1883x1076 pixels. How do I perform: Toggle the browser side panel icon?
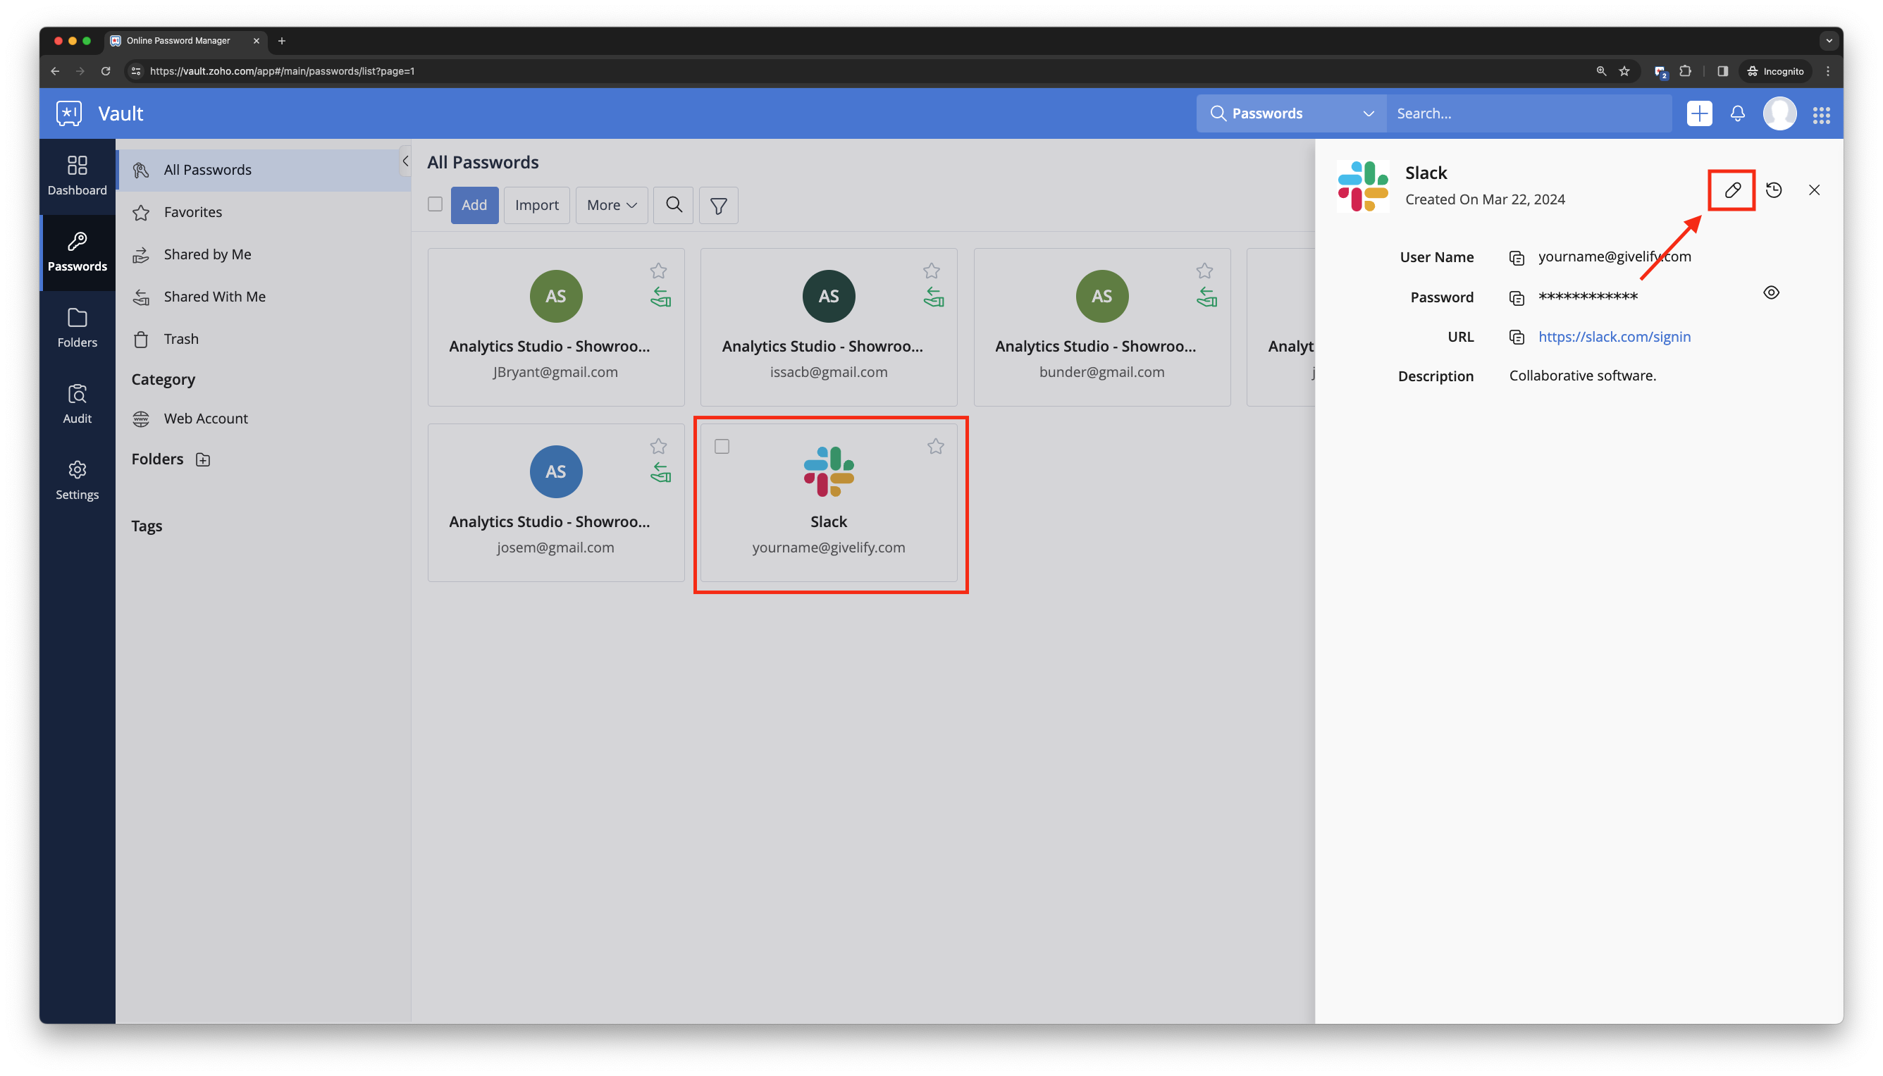pos(1722,71)
